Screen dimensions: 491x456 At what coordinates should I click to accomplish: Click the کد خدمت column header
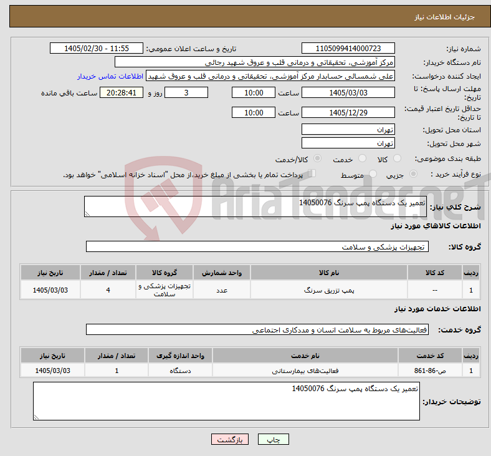tap(430, 356)
